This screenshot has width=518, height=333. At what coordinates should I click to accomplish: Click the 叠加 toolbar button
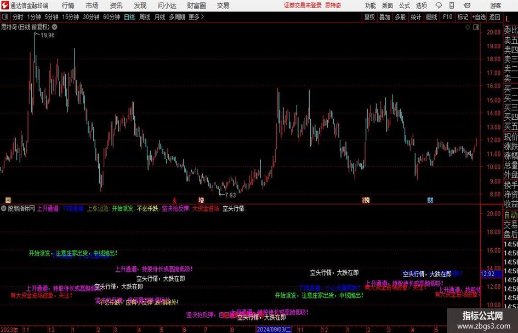(385, 17)
